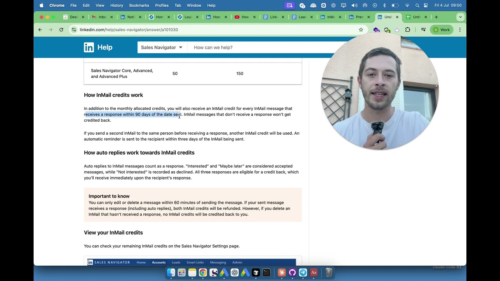500x281 pixels.
Task: Click the browser forward arrow
Action: pos(50,30)
